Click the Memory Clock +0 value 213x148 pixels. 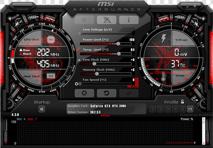133,70
